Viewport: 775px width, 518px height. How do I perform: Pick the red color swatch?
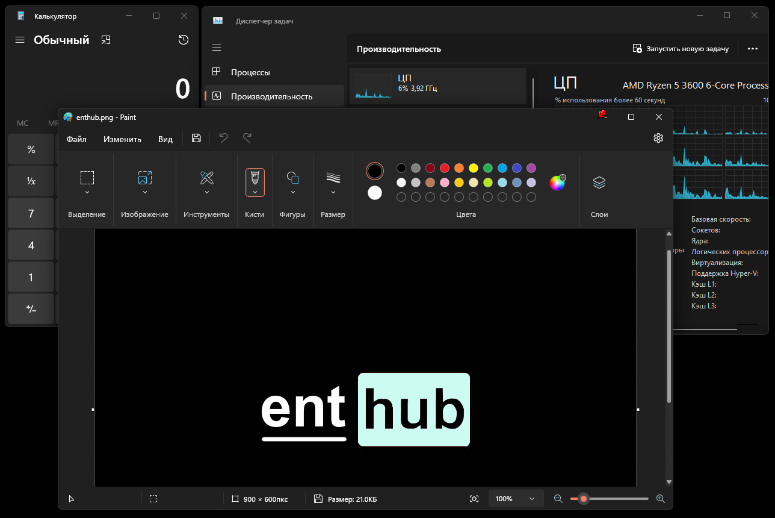click(x=445, y=168)
